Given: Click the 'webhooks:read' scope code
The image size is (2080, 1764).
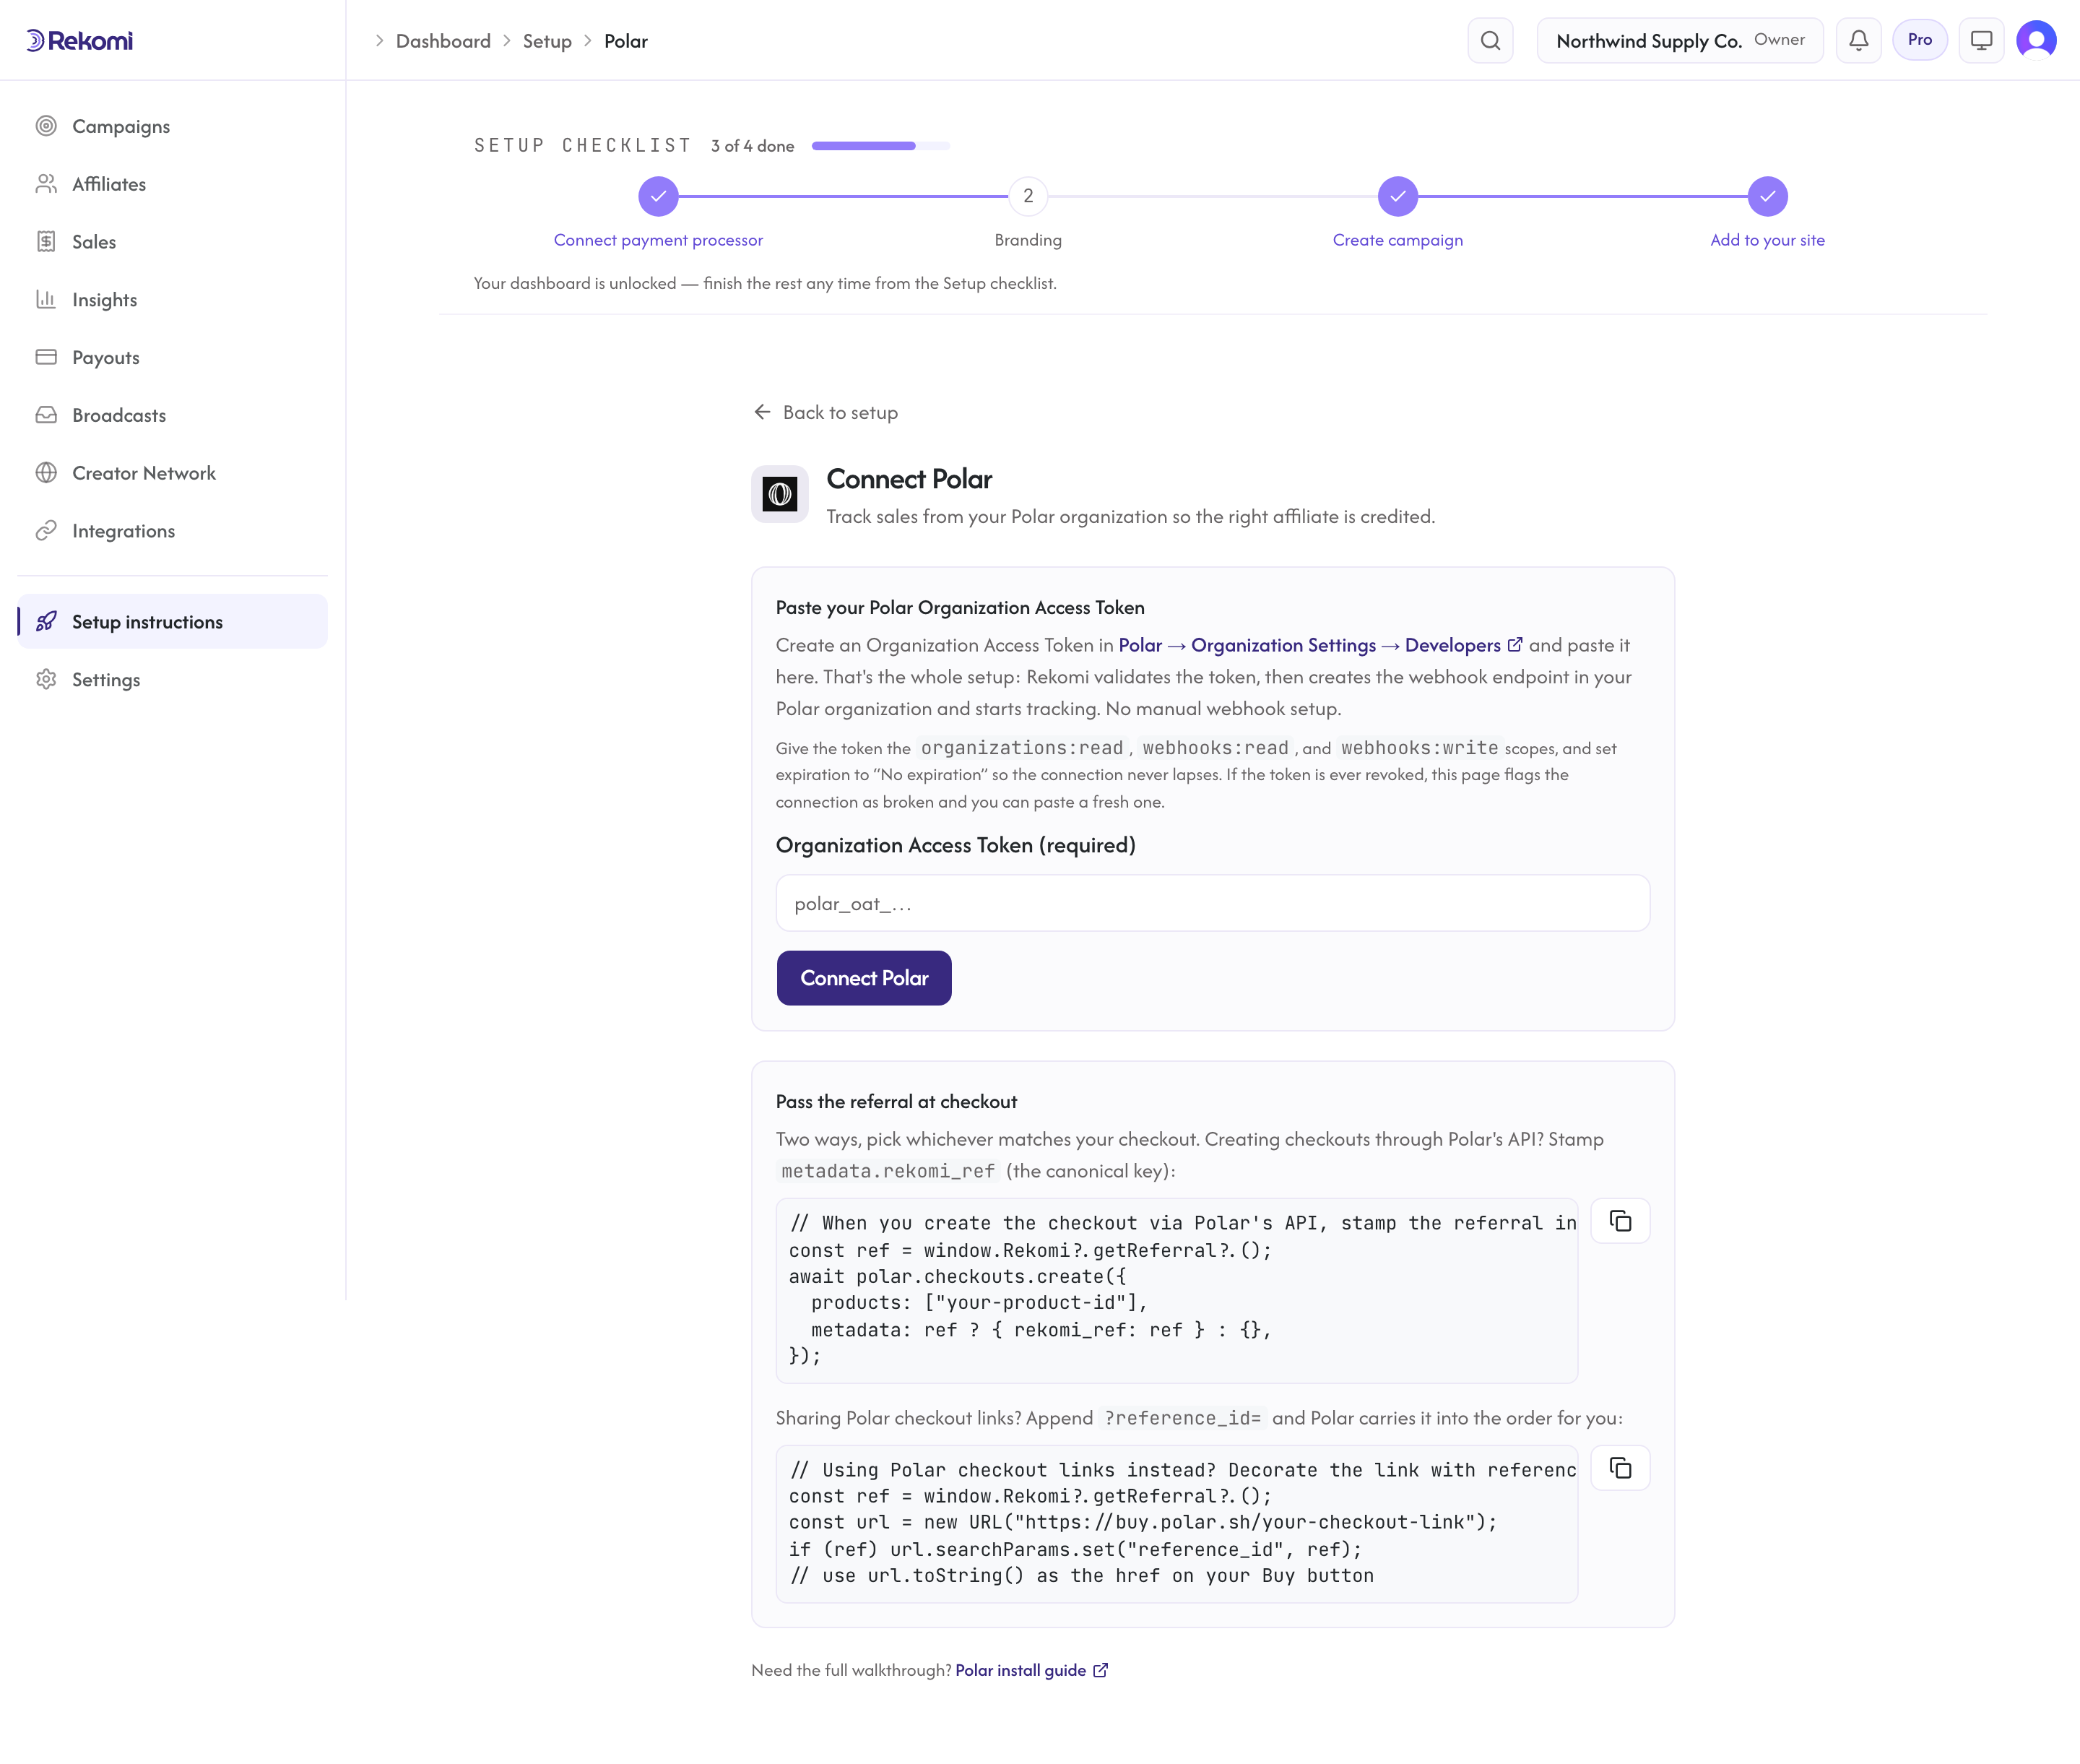Looking at the screenshot, I should tap(1215, 748).
